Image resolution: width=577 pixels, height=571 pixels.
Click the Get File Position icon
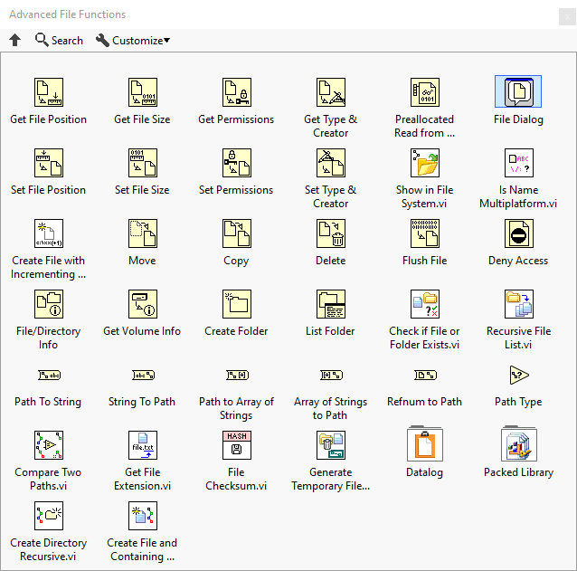[x=49, y=92]
